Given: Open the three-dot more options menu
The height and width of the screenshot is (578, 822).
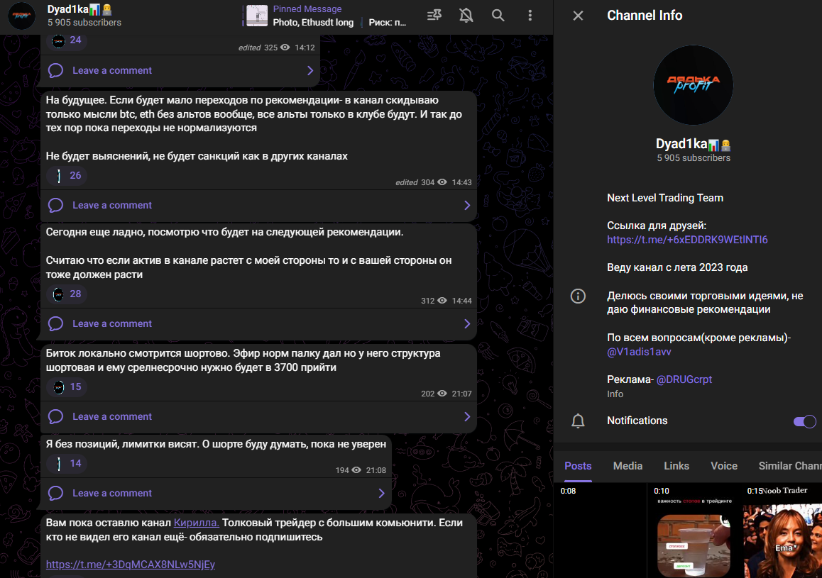Looking at the screenshot, I should tap(530, 16).
